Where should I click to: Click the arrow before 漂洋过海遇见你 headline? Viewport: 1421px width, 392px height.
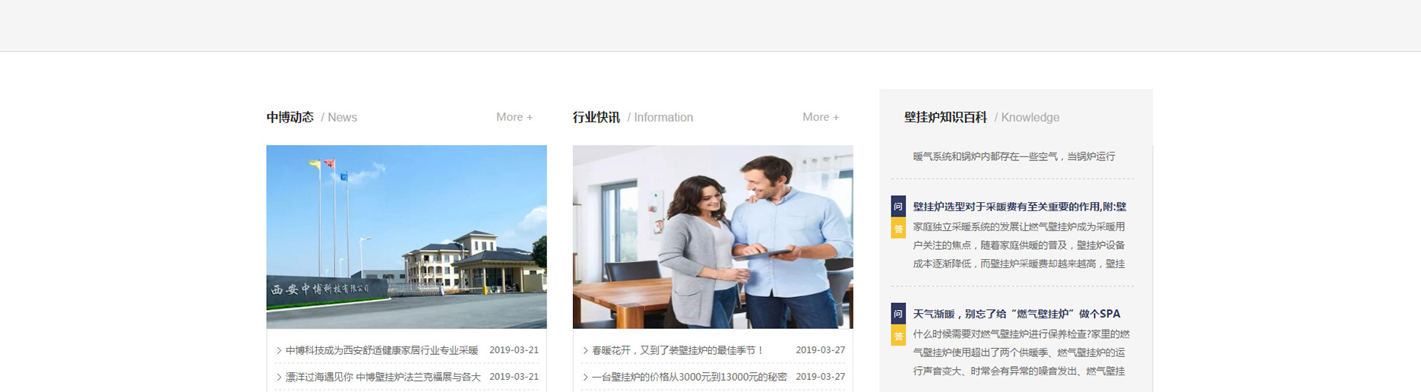click(279, 377)
